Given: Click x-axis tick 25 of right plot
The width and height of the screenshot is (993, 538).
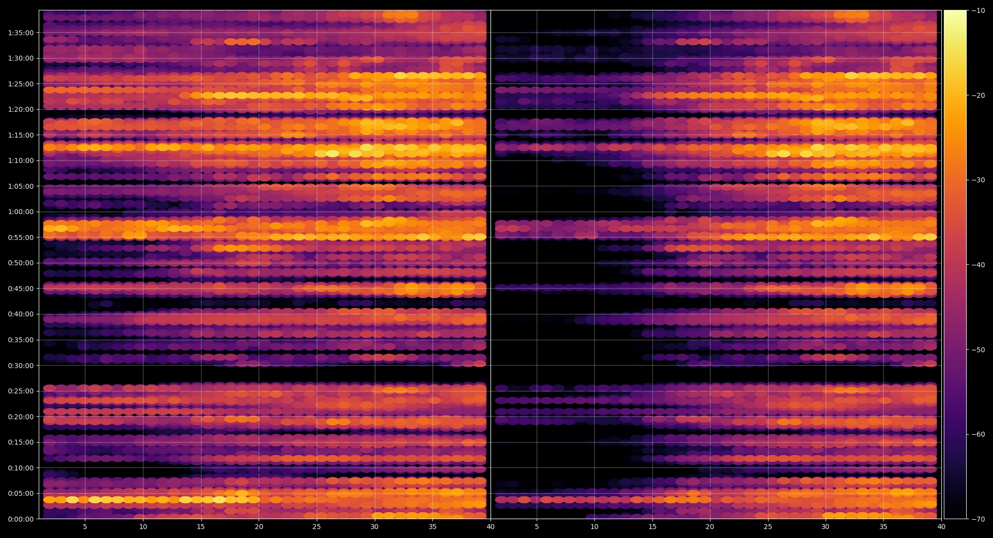Looking at the screenshot, I should pyautogui.click(x=768, y=527).
